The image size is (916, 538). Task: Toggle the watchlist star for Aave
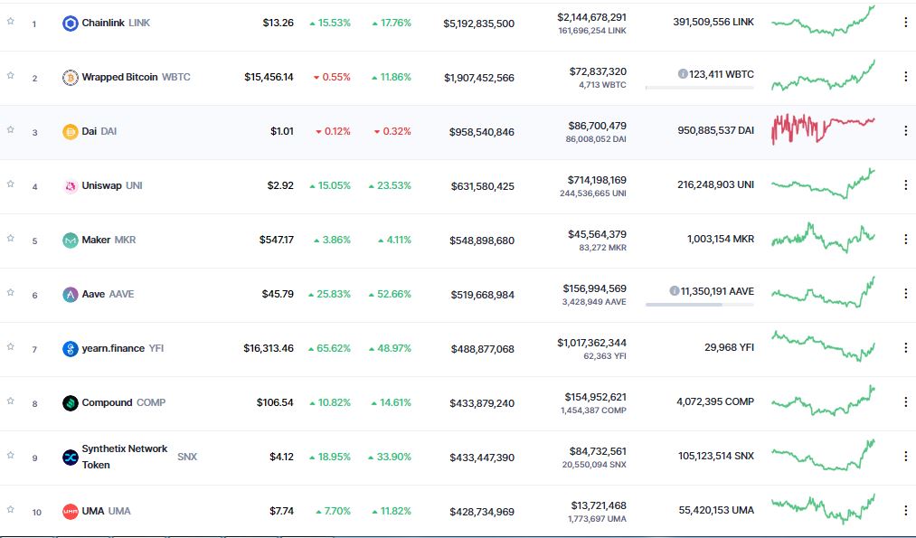click(10, 293)
